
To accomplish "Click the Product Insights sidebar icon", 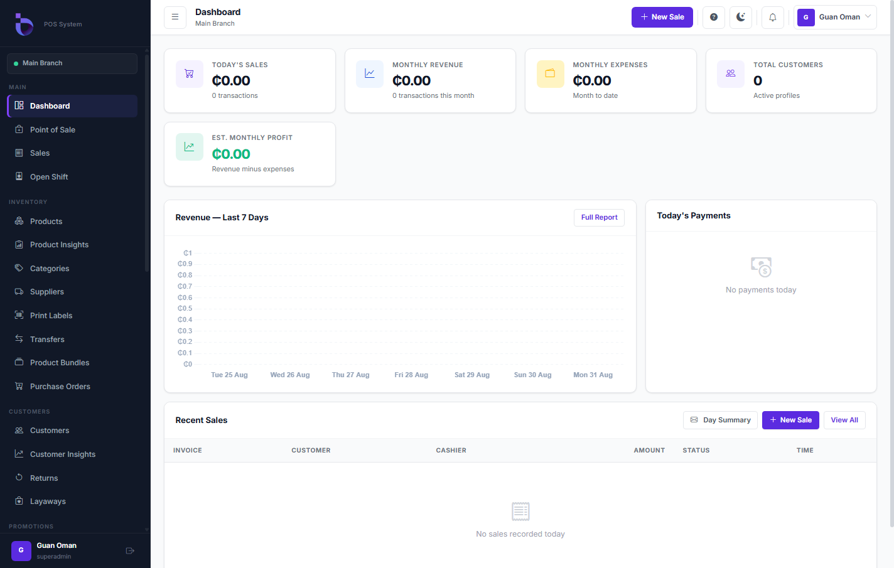I will pyautogui.click(x=19, y=245).
